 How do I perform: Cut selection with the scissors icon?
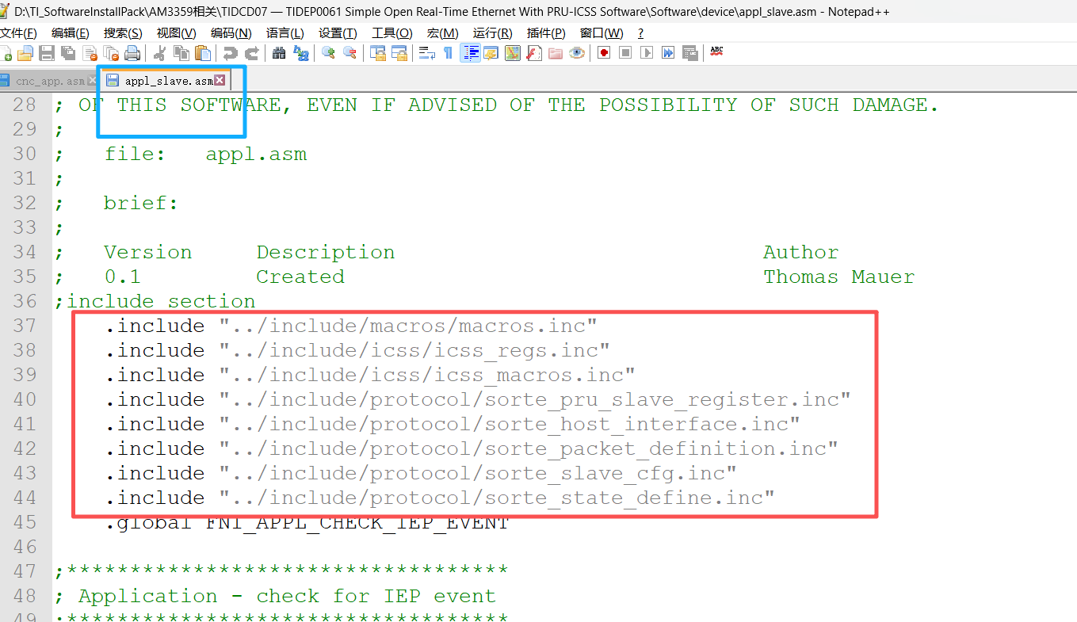point(160,53)
